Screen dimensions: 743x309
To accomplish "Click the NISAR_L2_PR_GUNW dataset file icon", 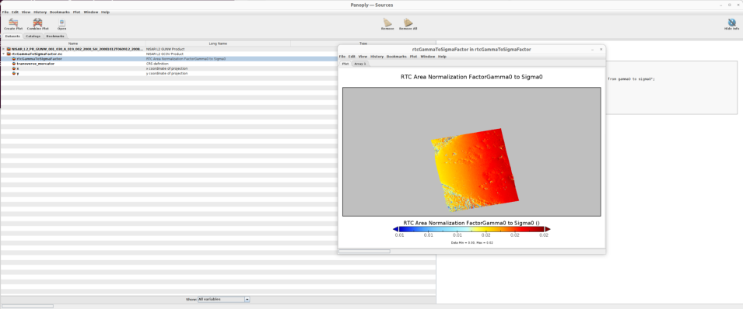I will [x=9, y=49].
